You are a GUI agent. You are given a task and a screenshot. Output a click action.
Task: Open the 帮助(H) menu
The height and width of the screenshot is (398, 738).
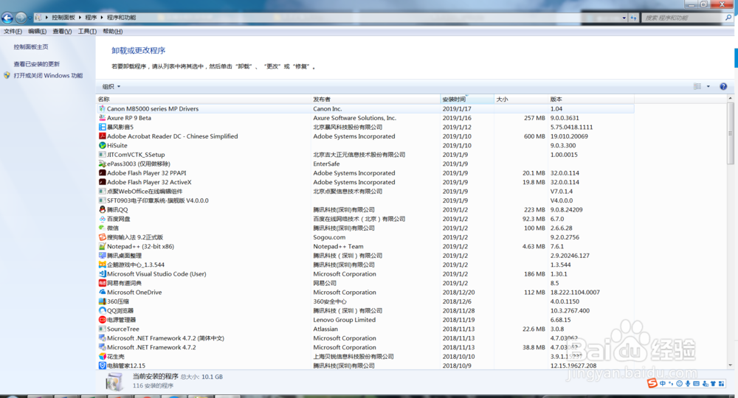[112, 32]
